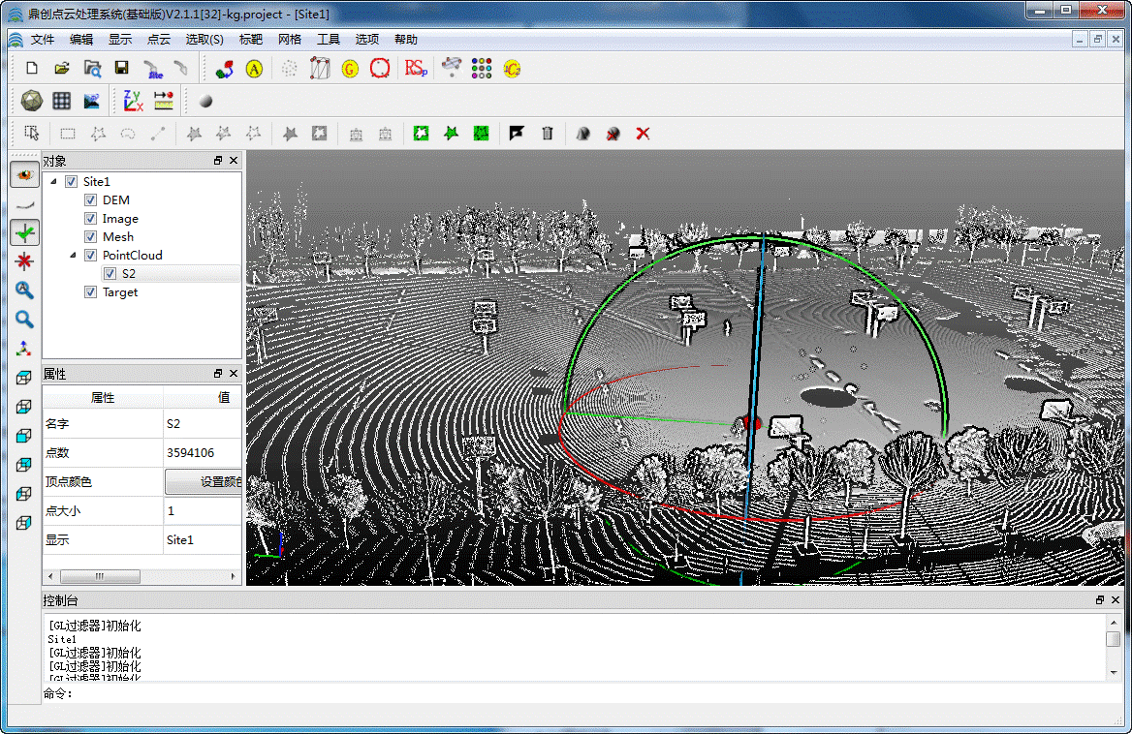Select the grid view toolbar icon

tap(61, 101)
